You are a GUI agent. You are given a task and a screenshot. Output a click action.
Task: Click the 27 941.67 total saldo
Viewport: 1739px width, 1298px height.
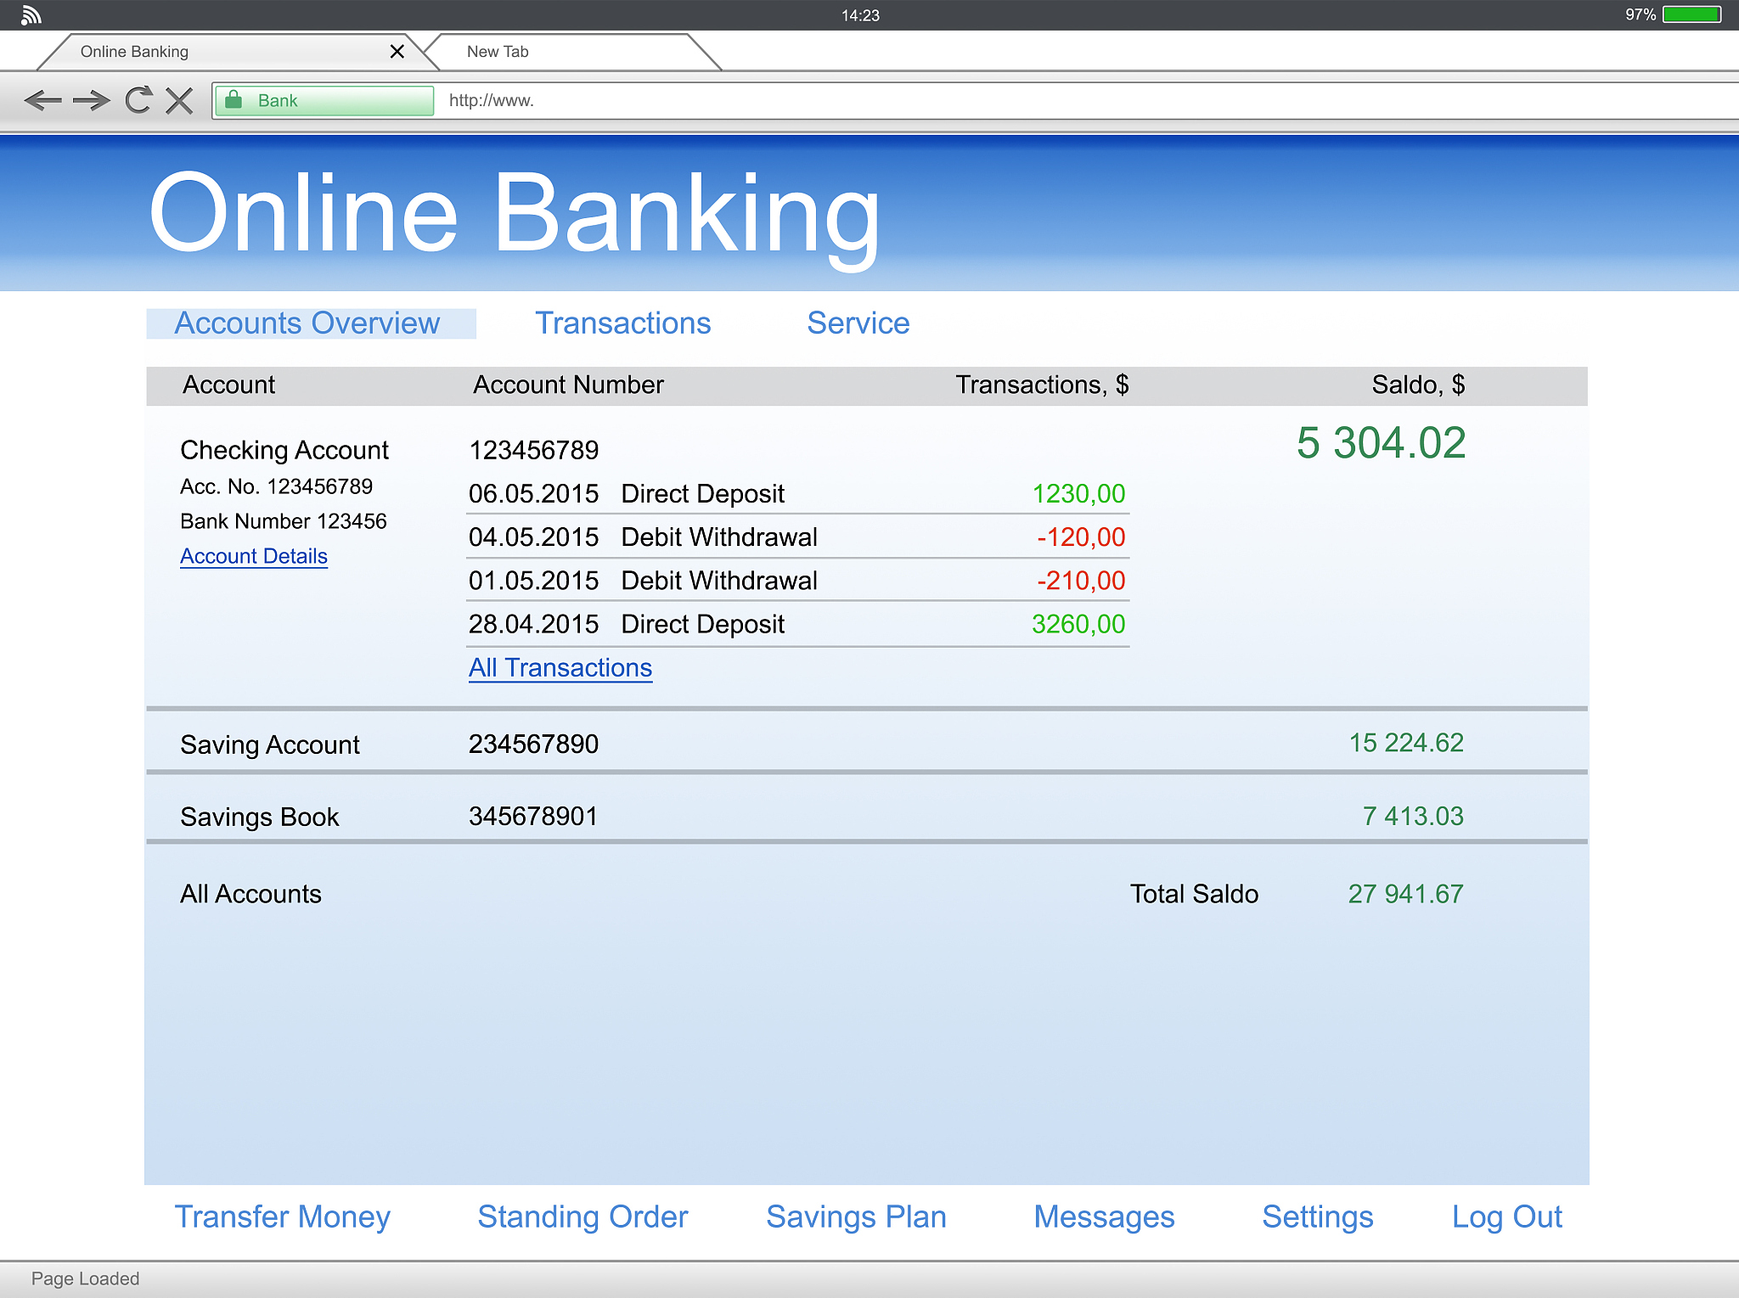click(1405, 894)
